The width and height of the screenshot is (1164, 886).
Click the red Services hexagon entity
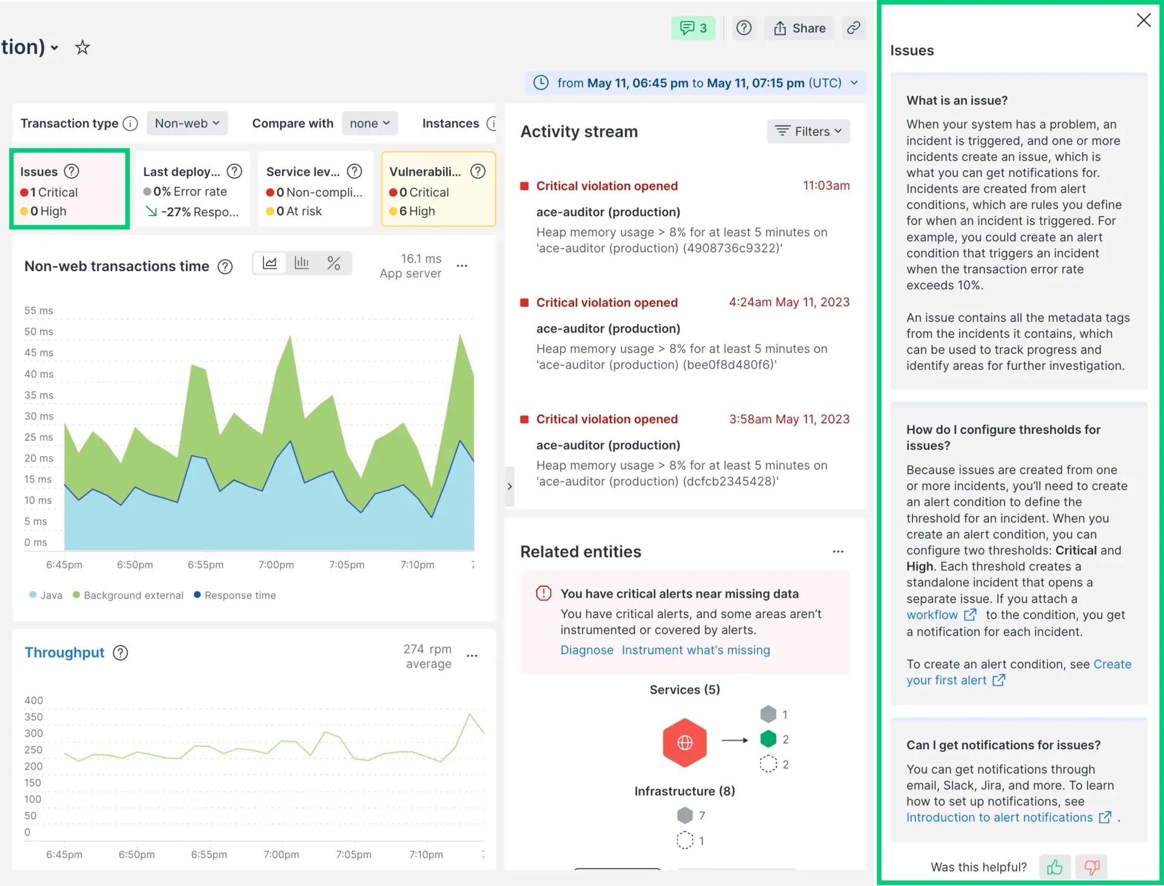[684, 743]
